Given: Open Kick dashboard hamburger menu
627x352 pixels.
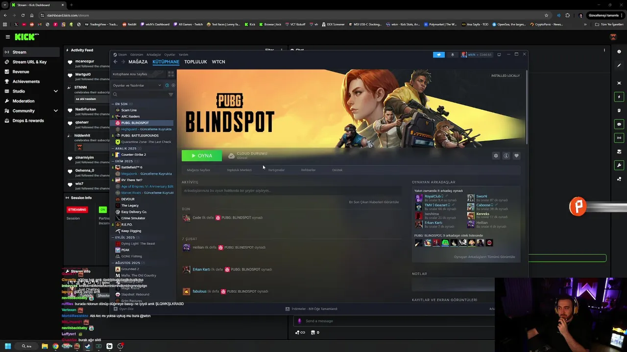Looking at the screenshot, I should pos(8,37).
